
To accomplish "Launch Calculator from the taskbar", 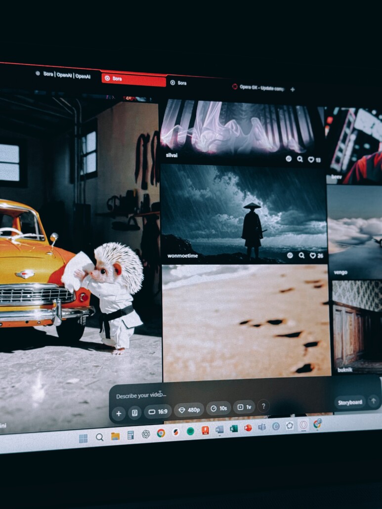I will click(130, 435).
